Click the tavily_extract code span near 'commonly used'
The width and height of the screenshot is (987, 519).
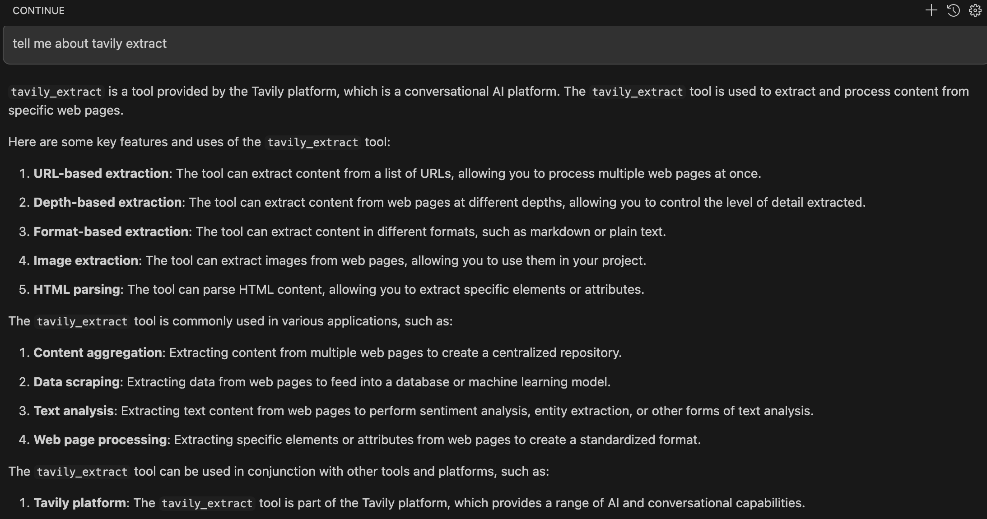pos(81,321)
